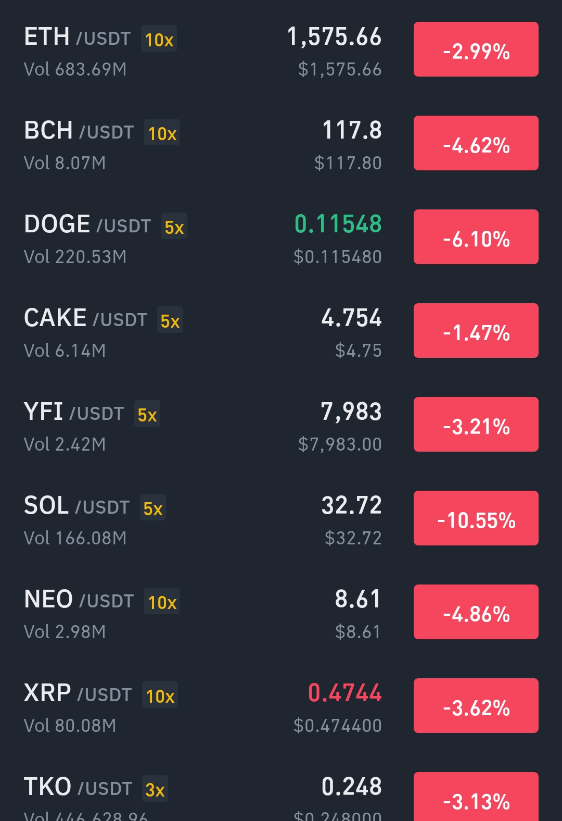Tap the 5x leverage badge beside DOGE
The image size is (562, 821).
click(x=174, y=227)
